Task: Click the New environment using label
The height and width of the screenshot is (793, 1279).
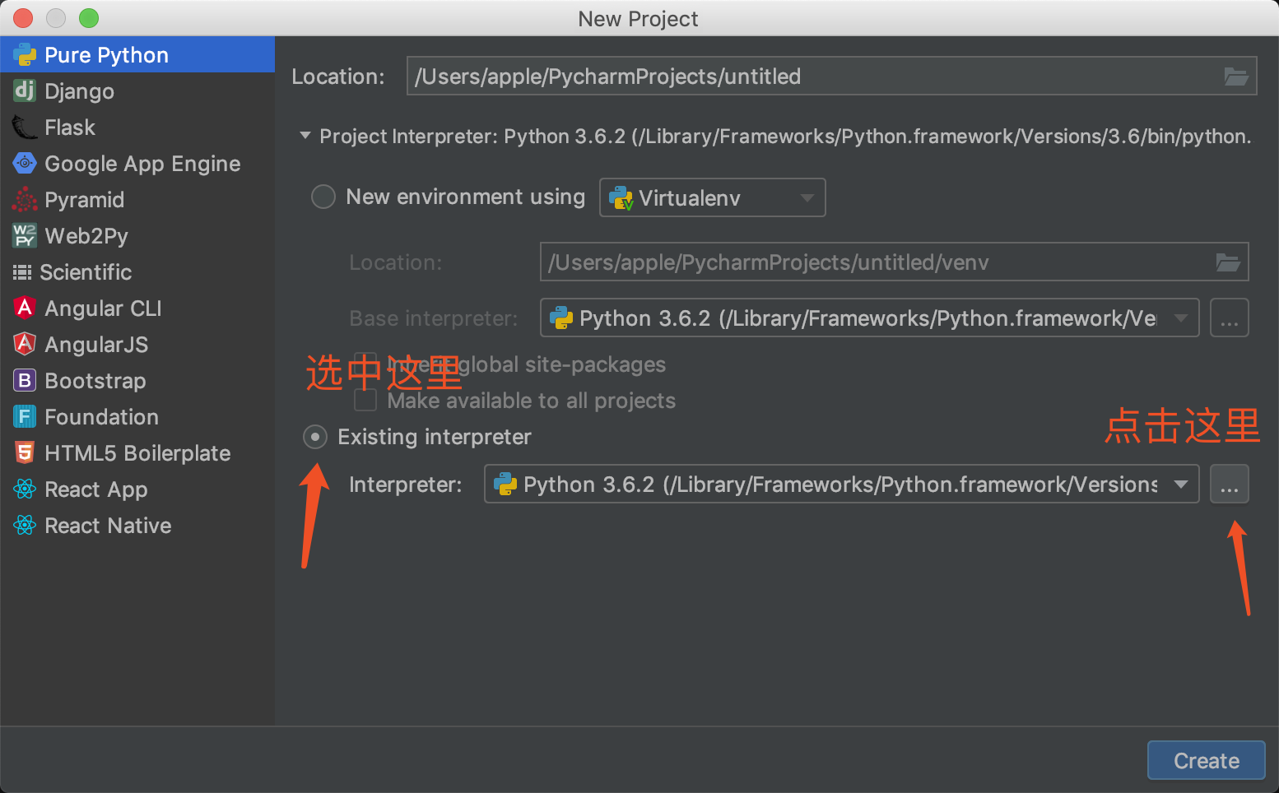Action: pos(466,197)
